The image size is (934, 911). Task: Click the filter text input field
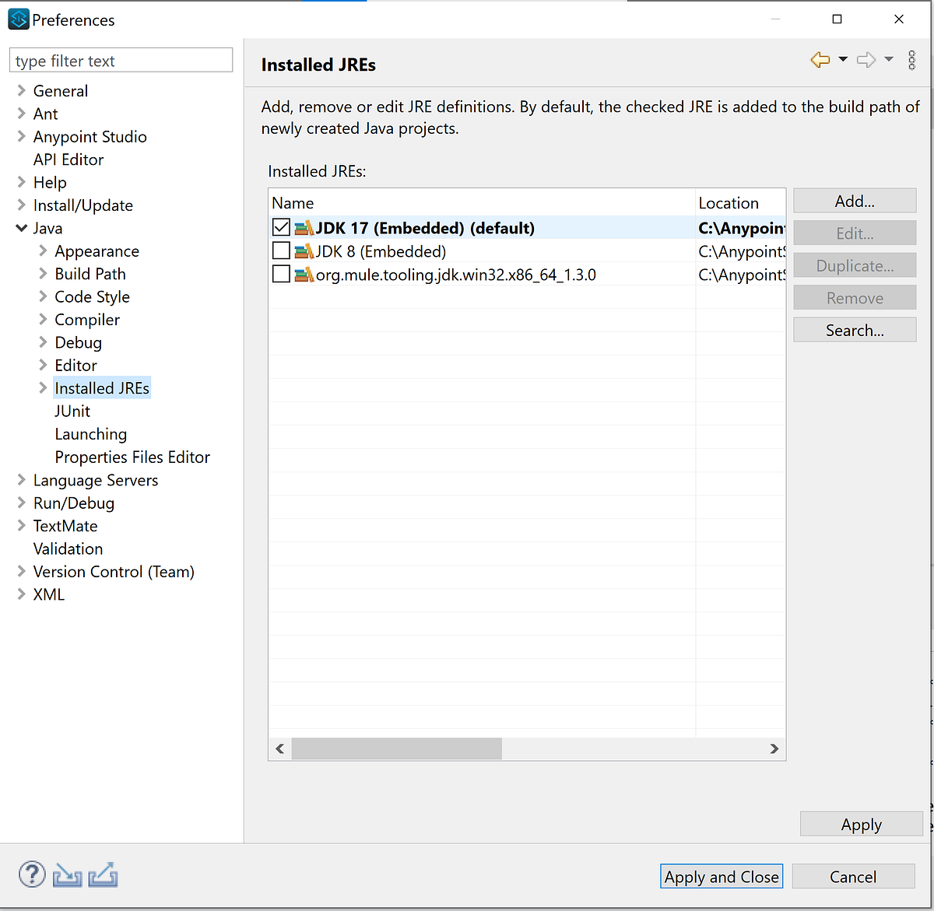[x=121, y=60]
